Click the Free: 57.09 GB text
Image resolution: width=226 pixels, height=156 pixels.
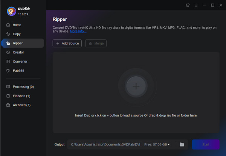tap(156, 144)
